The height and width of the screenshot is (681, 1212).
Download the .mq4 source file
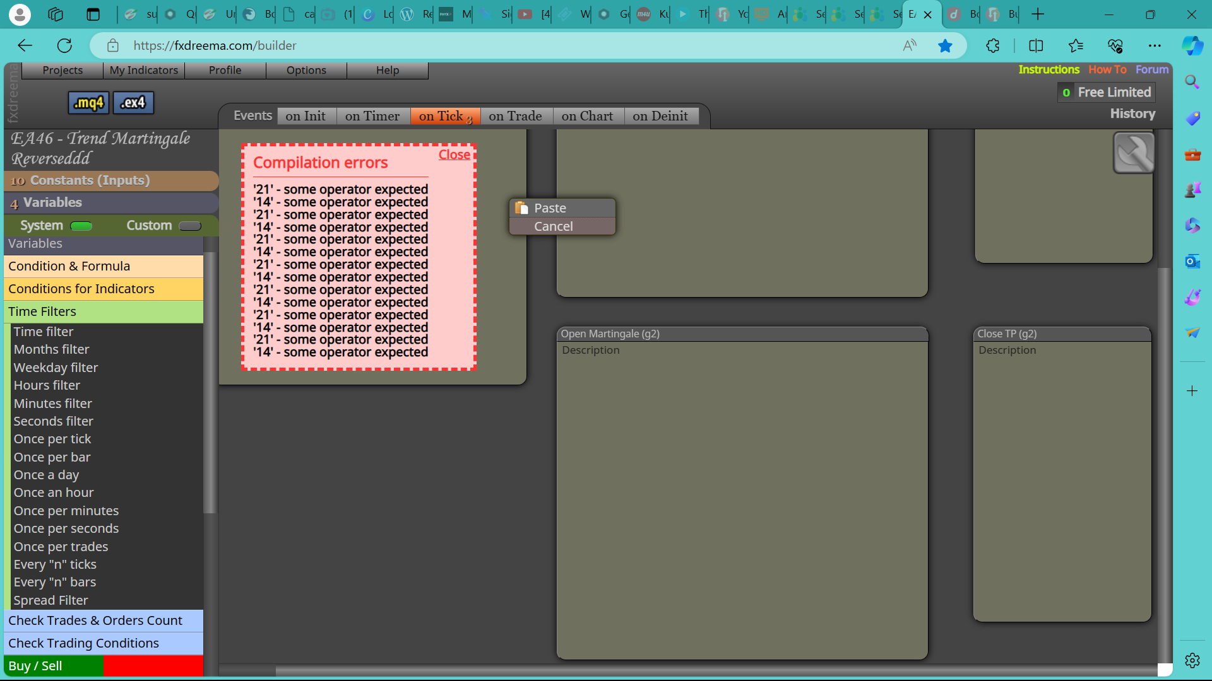pyautogui.click(x=88, y=103)
